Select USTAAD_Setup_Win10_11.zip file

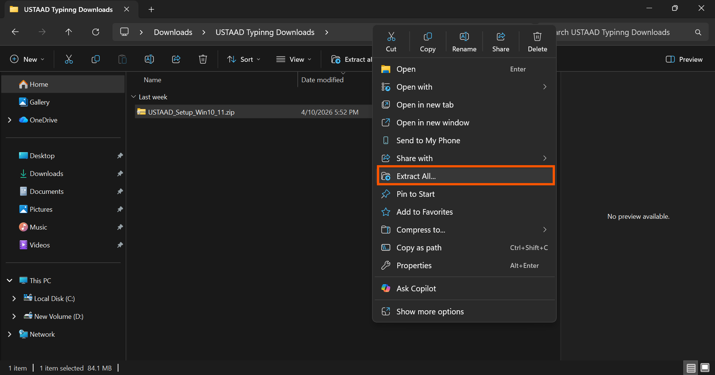coord(191,112)
